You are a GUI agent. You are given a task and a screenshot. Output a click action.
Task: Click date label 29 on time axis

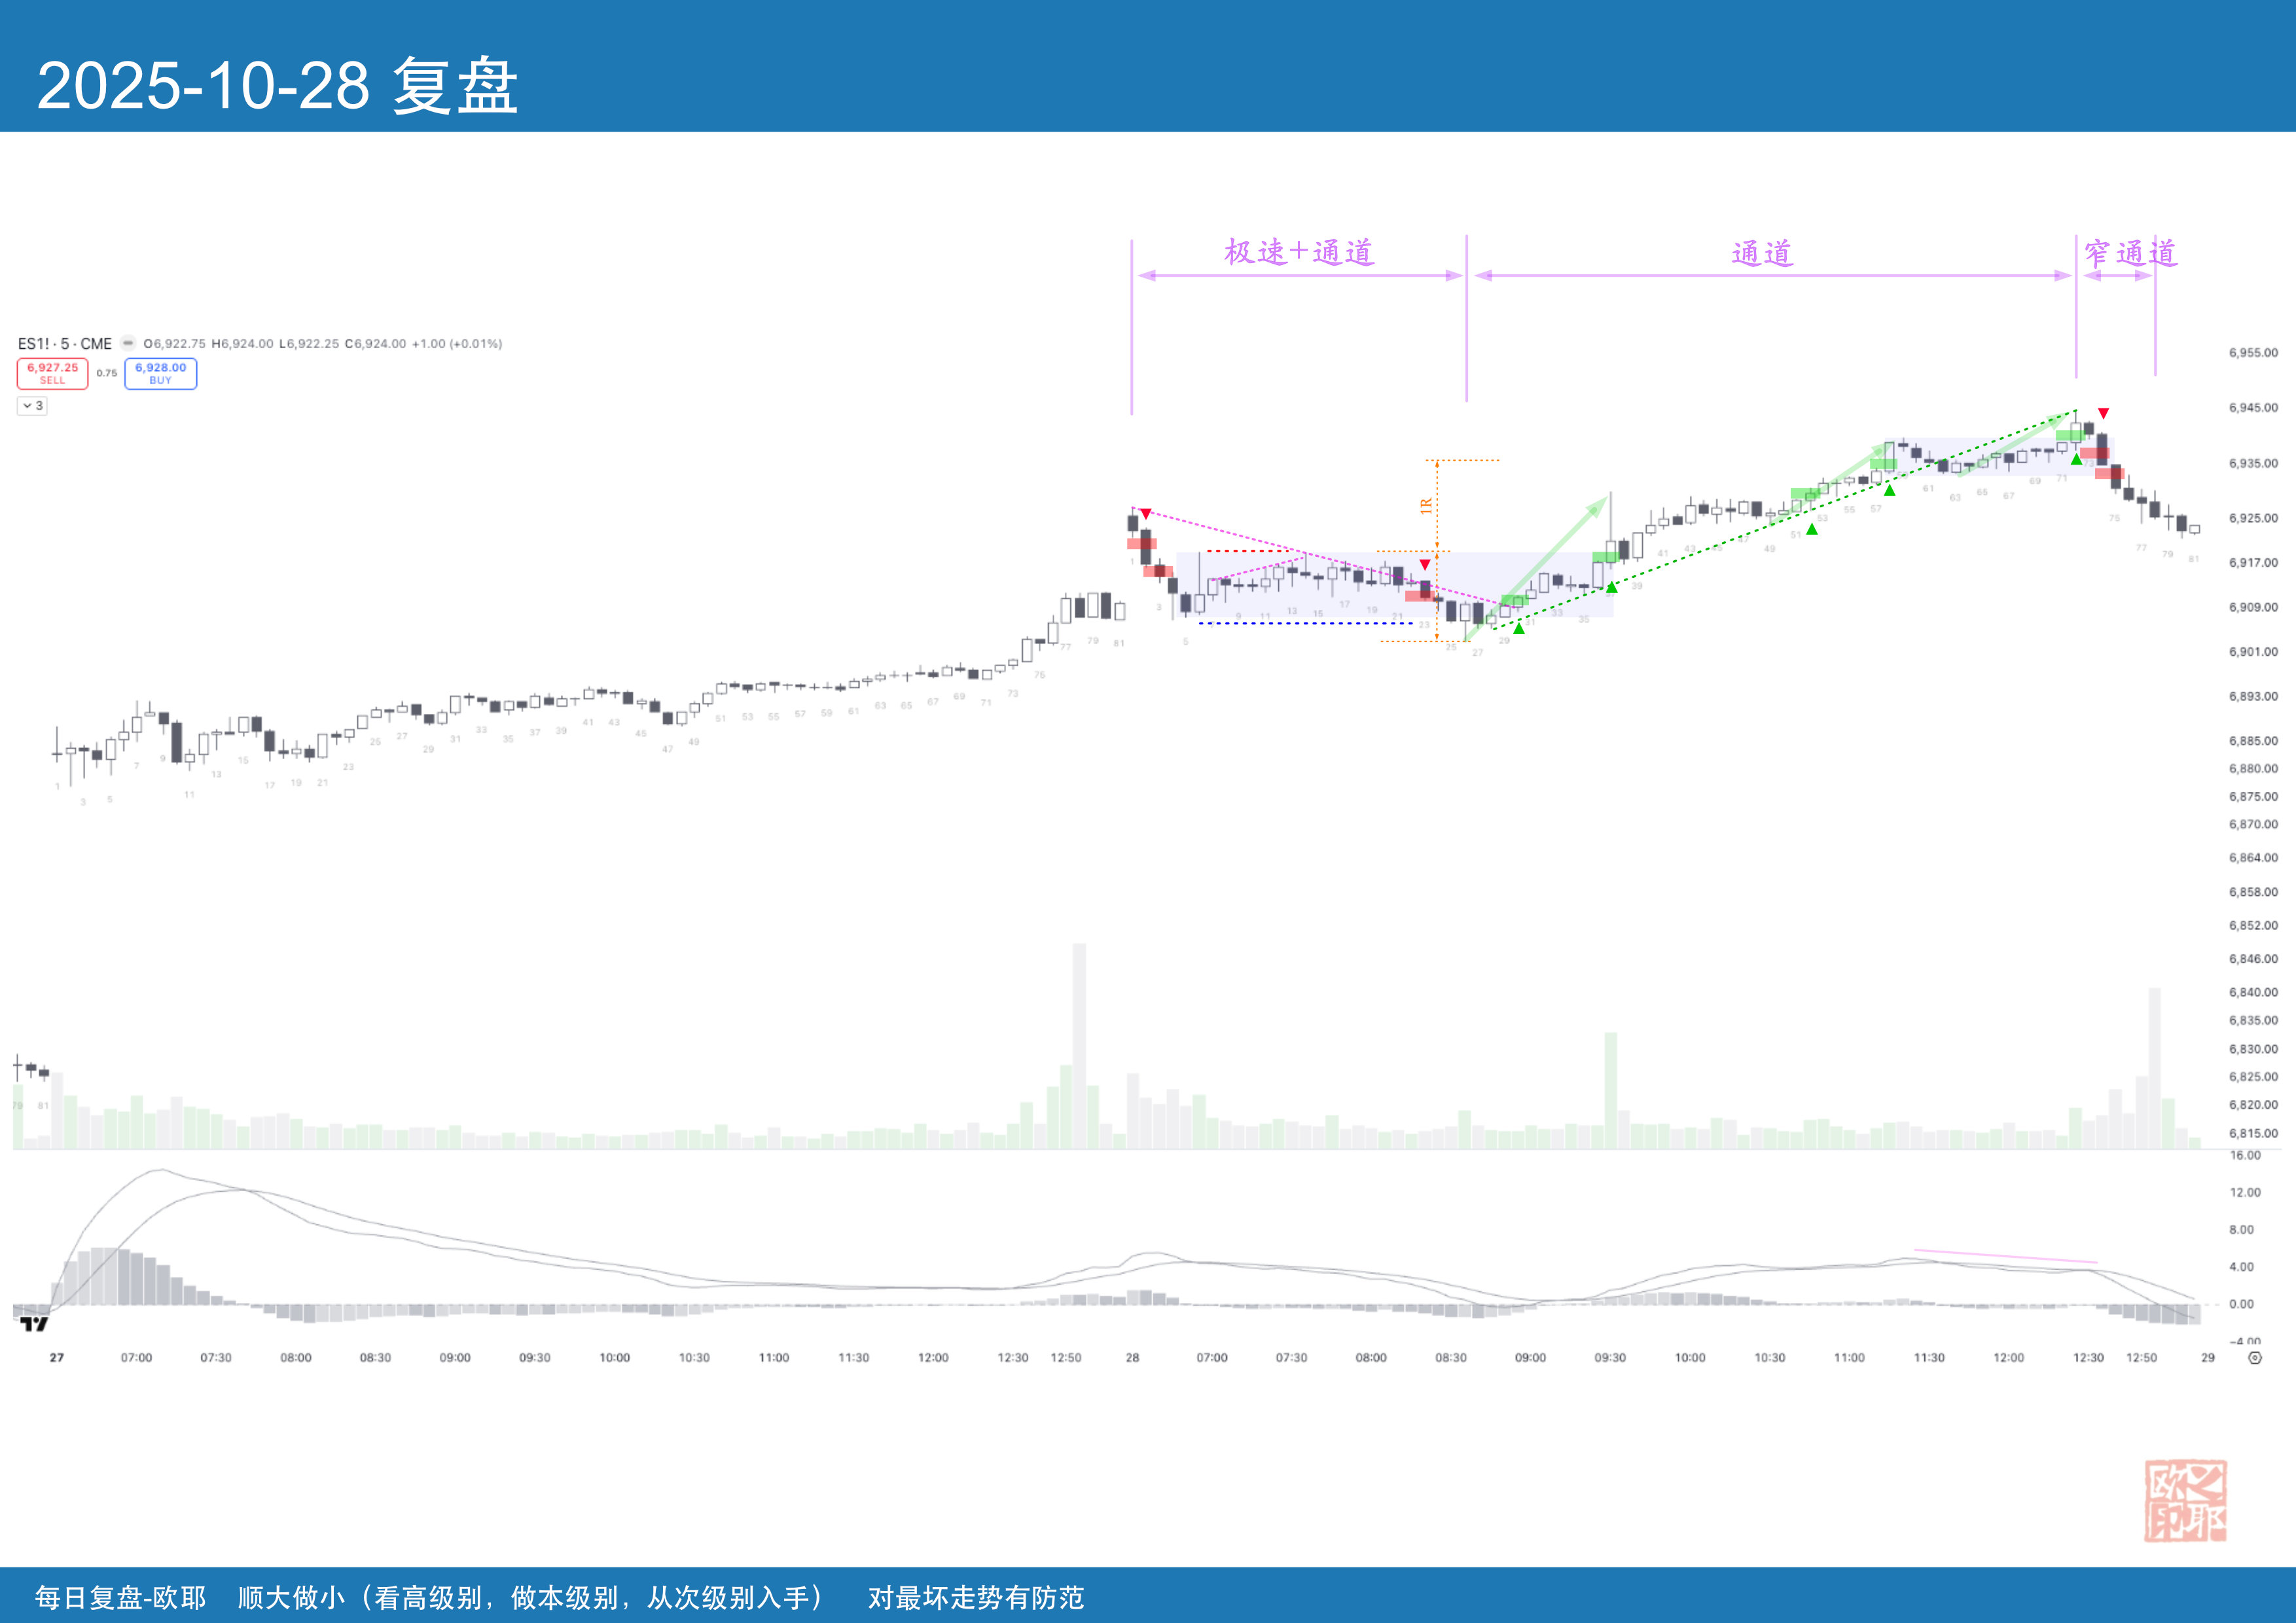(2207, 1358)
